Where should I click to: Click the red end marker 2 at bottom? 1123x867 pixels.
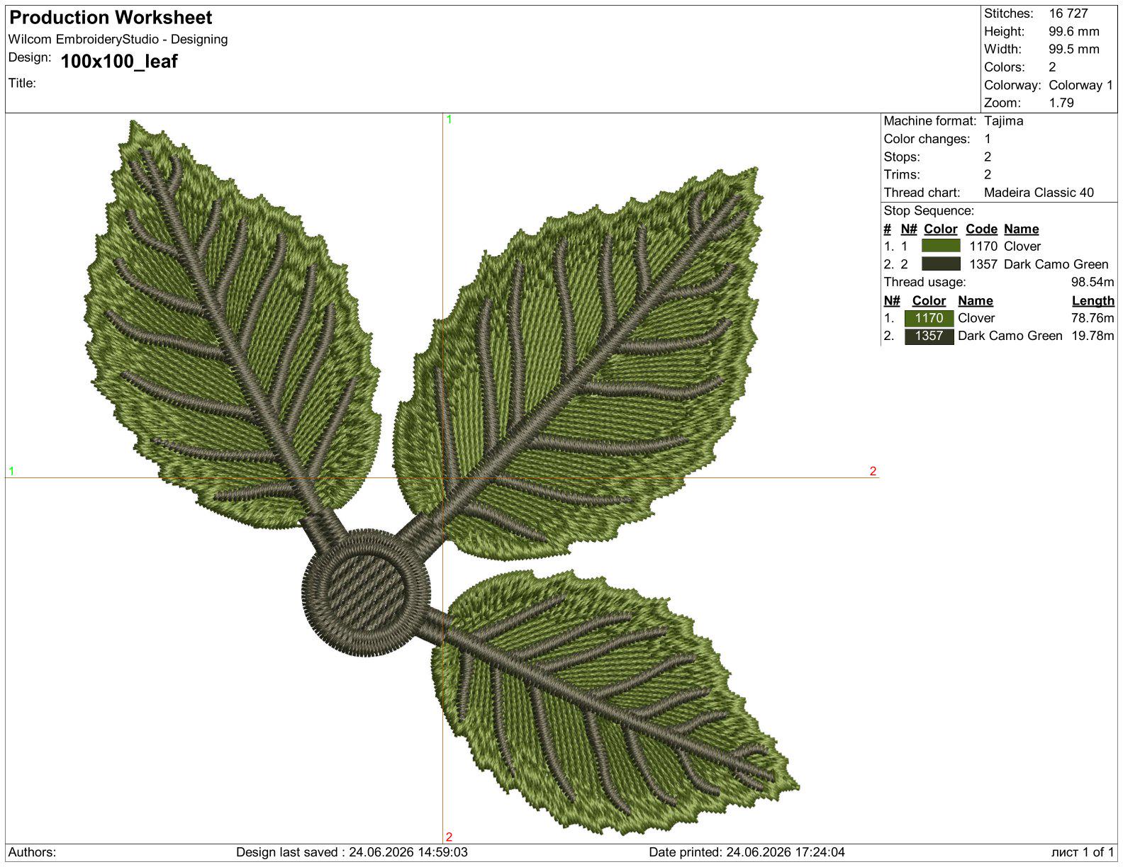click(449, 837)
